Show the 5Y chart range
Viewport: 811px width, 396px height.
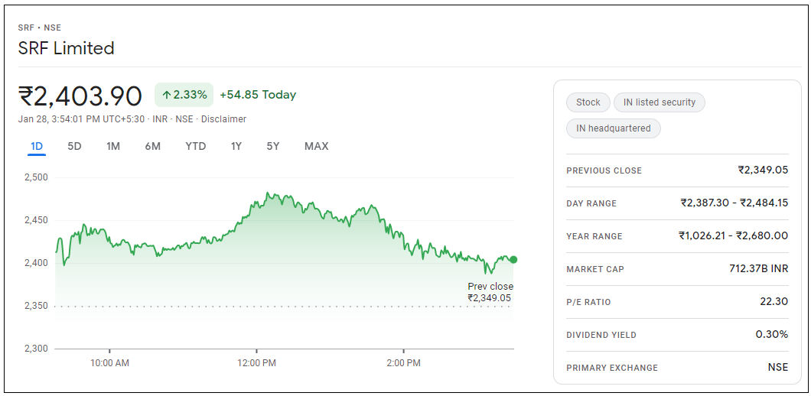click(x=273, y=146)
